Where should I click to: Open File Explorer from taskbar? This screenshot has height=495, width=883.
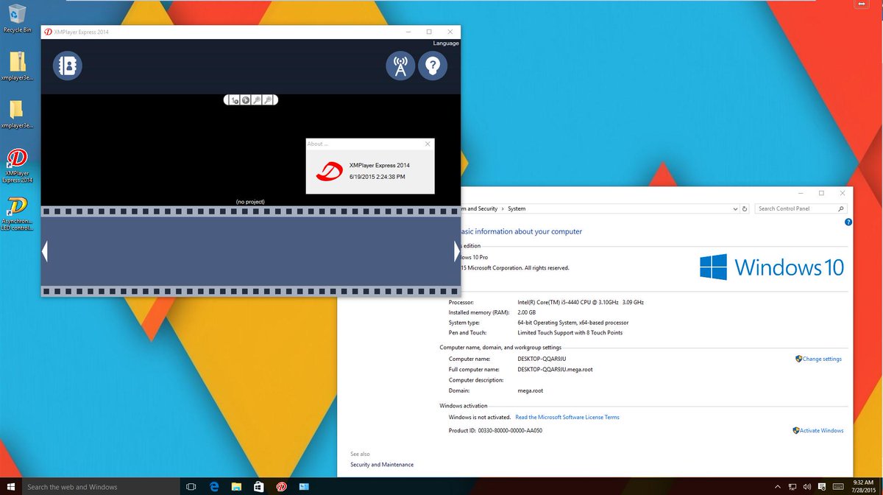click(237, 486)
